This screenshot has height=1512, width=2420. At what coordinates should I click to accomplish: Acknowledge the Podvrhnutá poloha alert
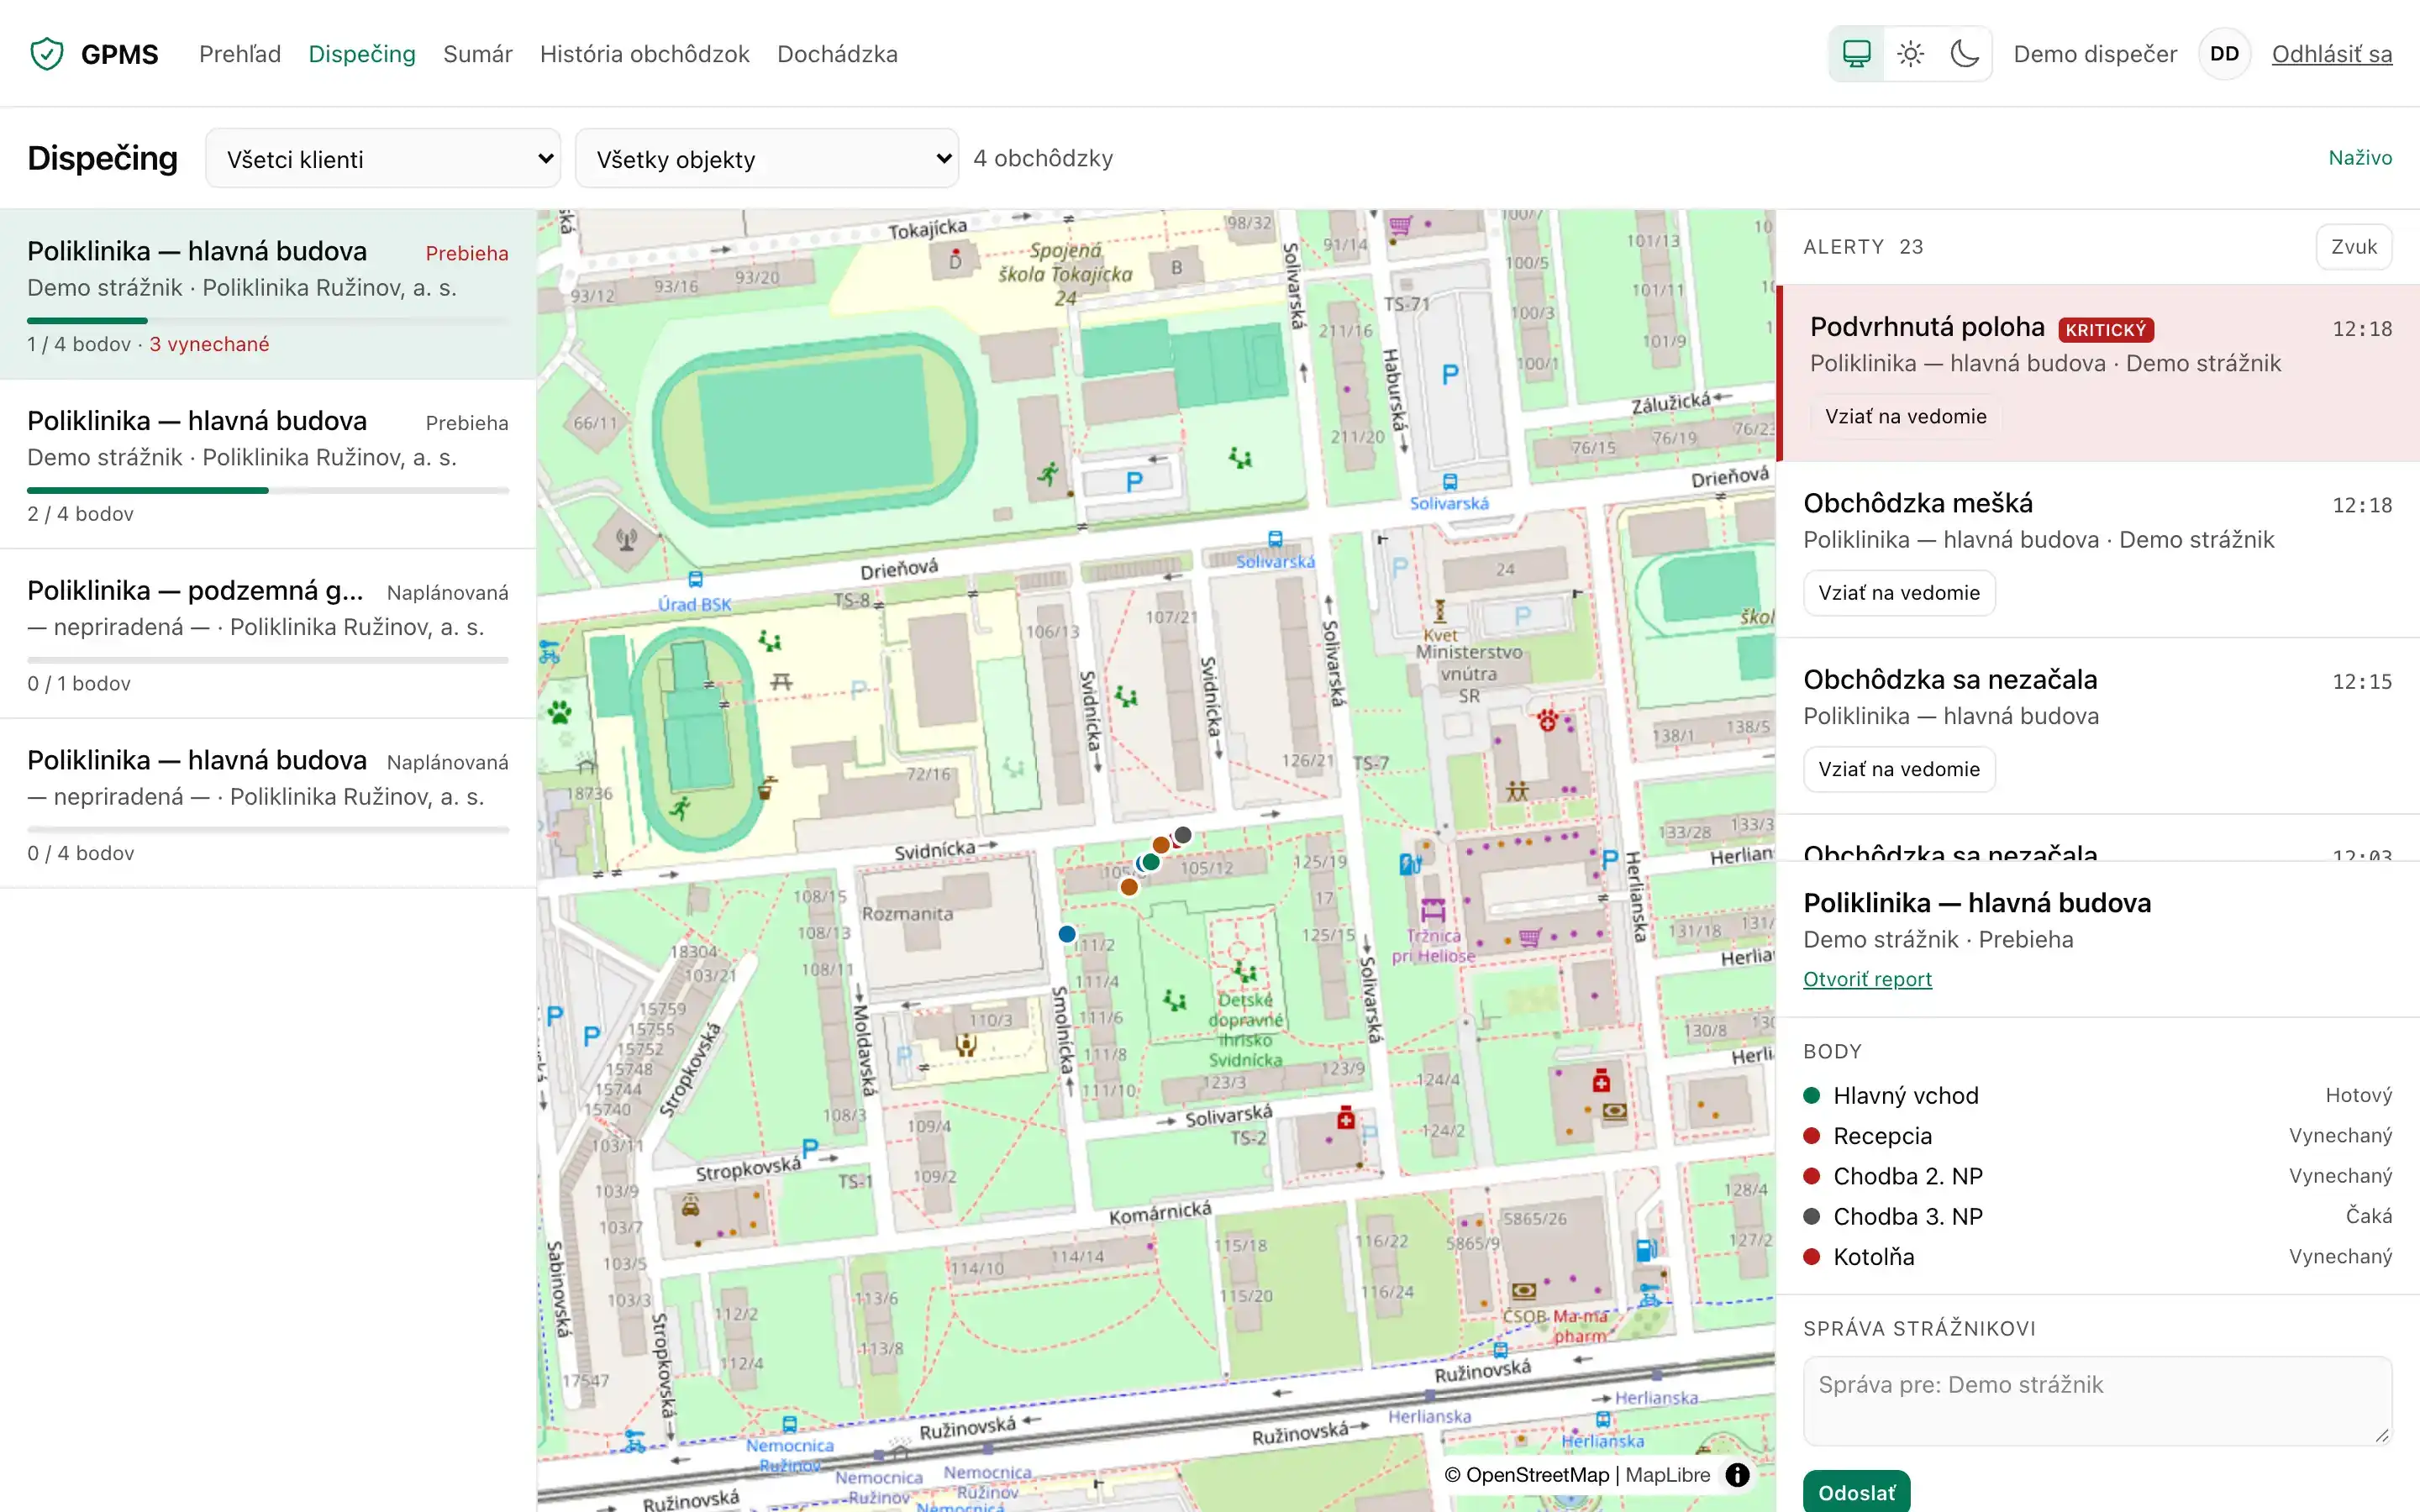[1906, 416]
